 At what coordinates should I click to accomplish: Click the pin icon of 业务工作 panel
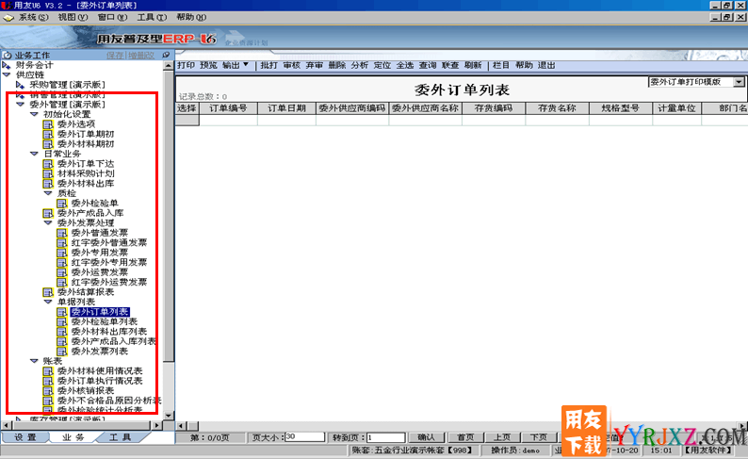coord(166,55)
